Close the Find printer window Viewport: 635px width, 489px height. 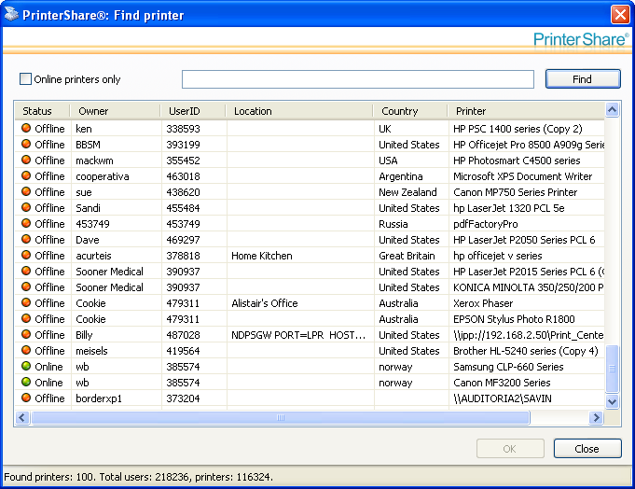click(x=620, y=15)
